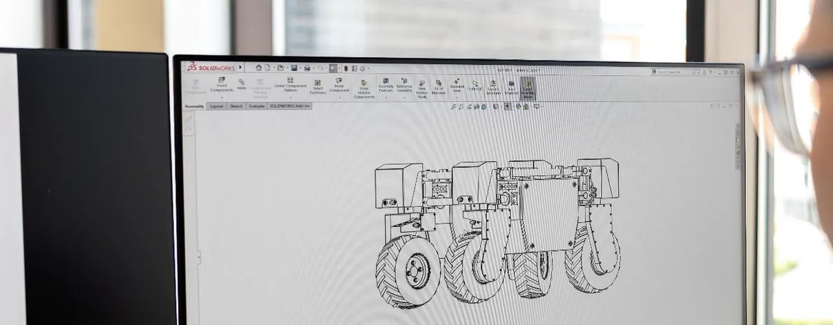Toggle the Select cursor tool in top toolbar
The height and width of the screenshot is (325, 833).
point(333,68)
